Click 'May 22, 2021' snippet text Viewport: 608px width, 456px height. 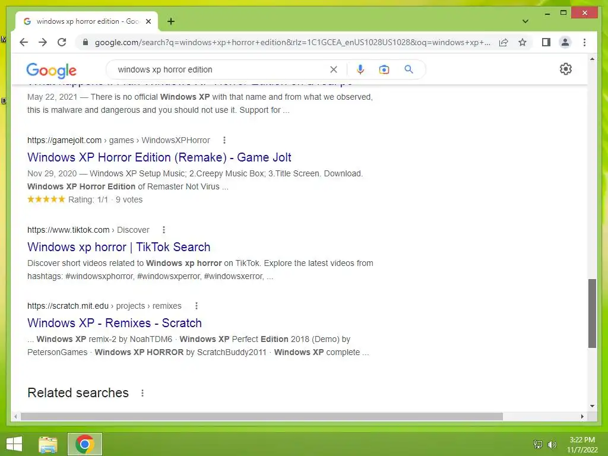pos(52,97)
